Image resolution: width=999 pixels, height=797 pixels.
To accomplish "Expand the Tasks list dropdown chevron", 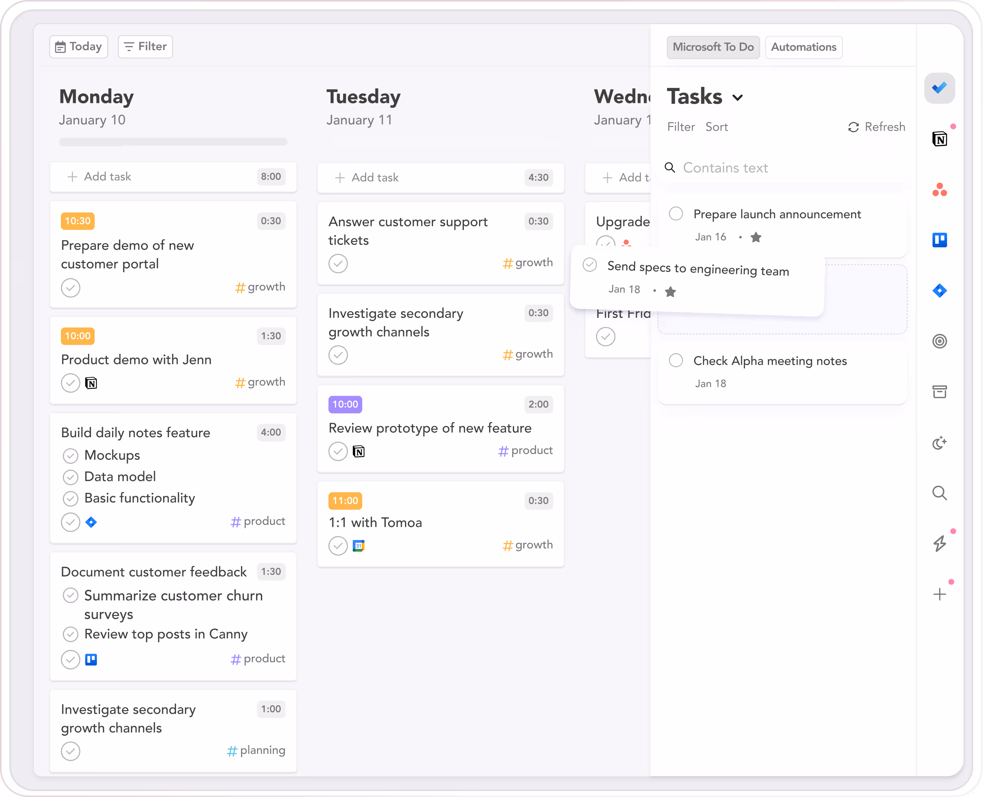I will click(737, 98).
